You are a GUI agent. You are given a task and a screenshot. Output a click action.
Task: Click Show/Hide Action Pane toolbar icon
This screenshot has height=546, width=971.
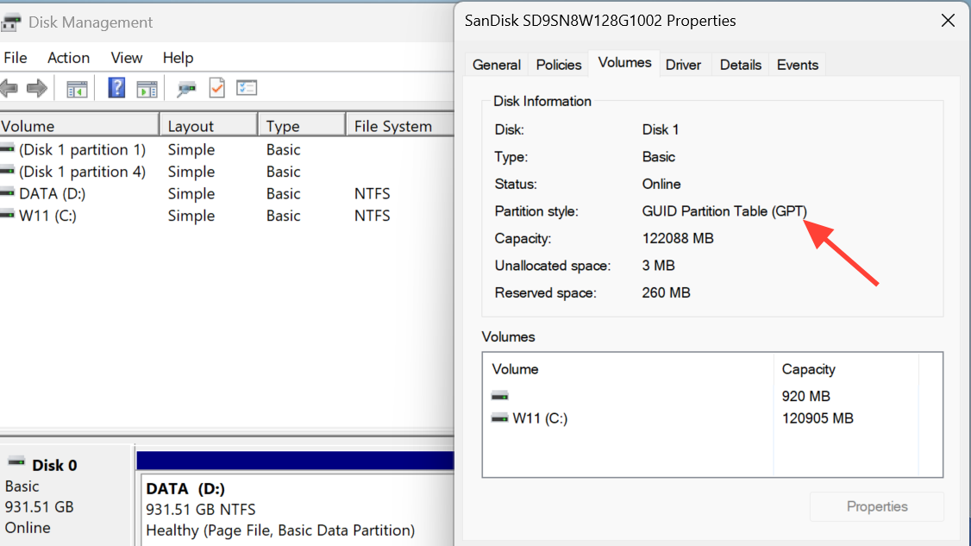[147, 88]
